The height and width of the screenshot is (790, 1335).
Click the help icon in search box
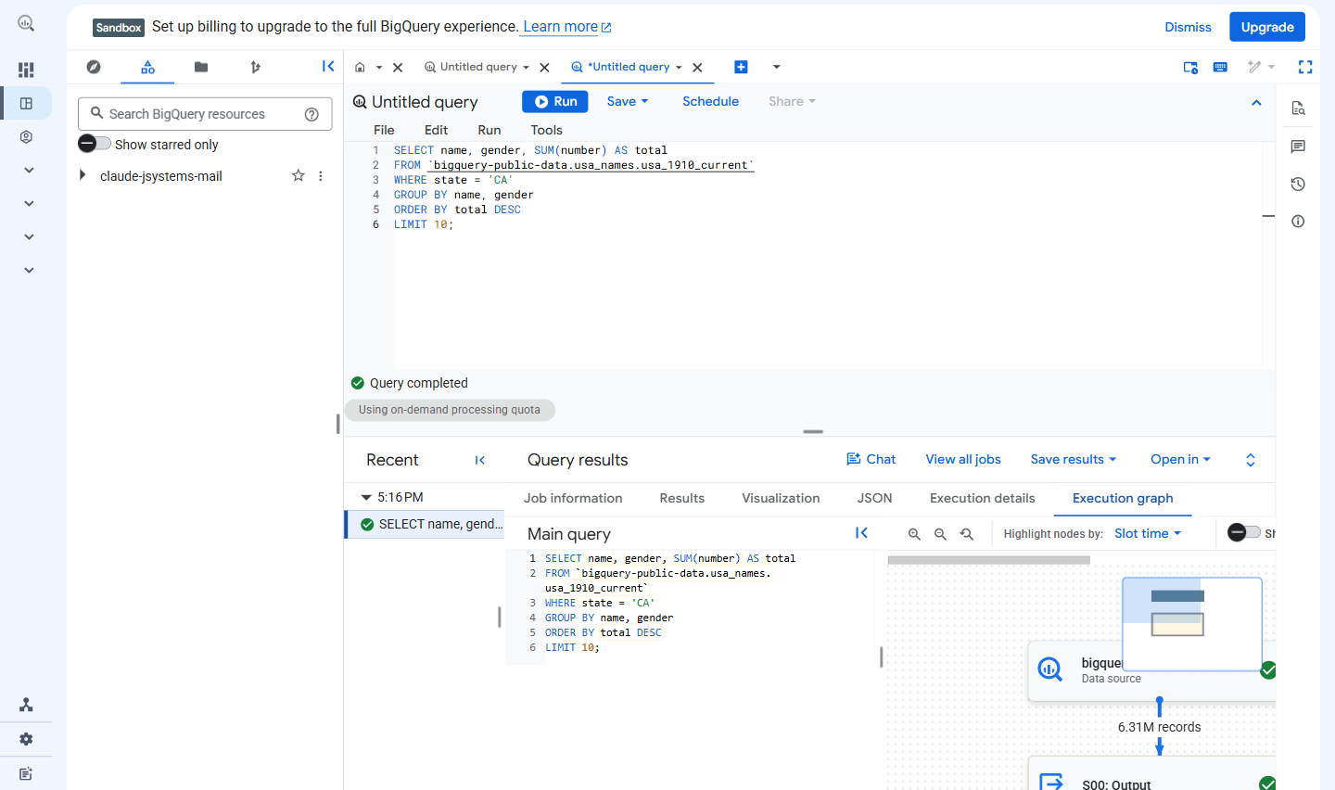[x=311, y=114]
